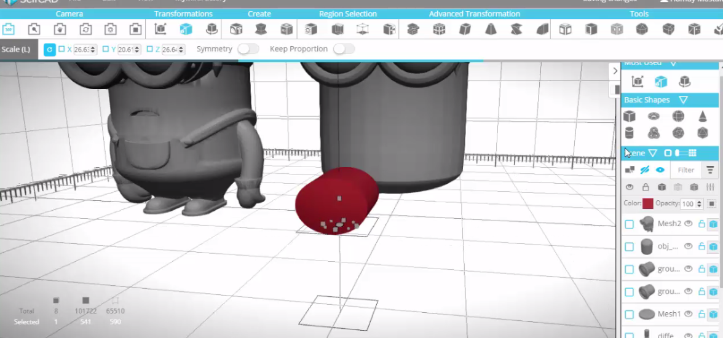The height and width of the screenshot is (338, 723).
Task: Open the subdivided cube Advanced Transformation tool
Action: (x=439, y=29)
